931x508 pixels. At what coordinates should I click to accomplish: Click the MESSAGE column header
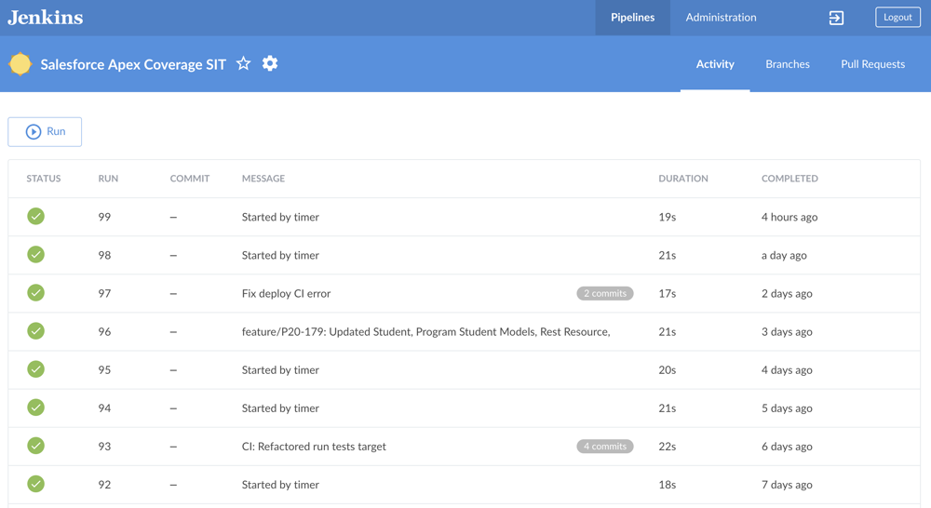tap(263, 179)
